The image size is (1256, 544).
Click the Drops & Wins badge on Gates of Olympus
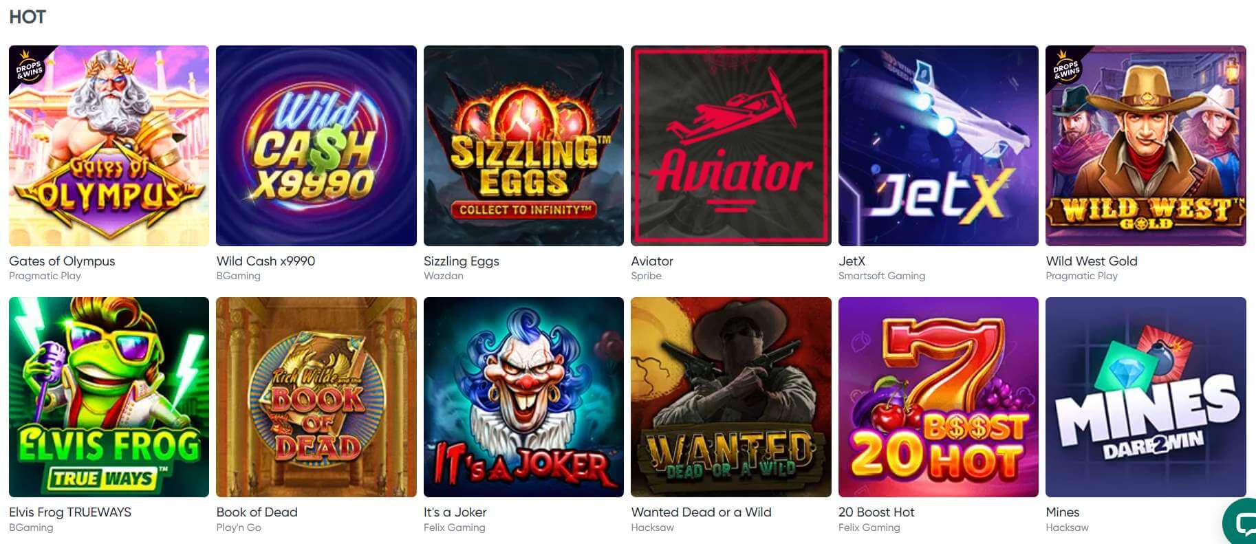point(28,67)
